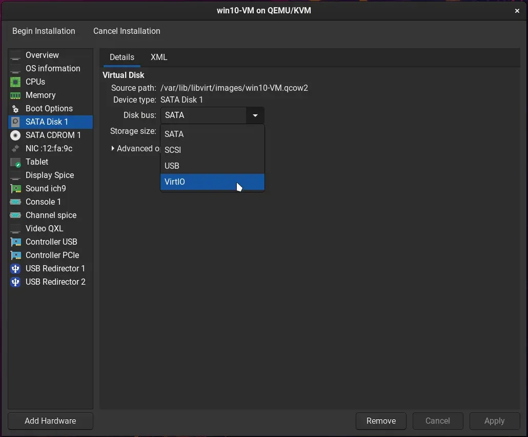
Task: Click the Tablet device icon
Action: click(x=15, y=162)
